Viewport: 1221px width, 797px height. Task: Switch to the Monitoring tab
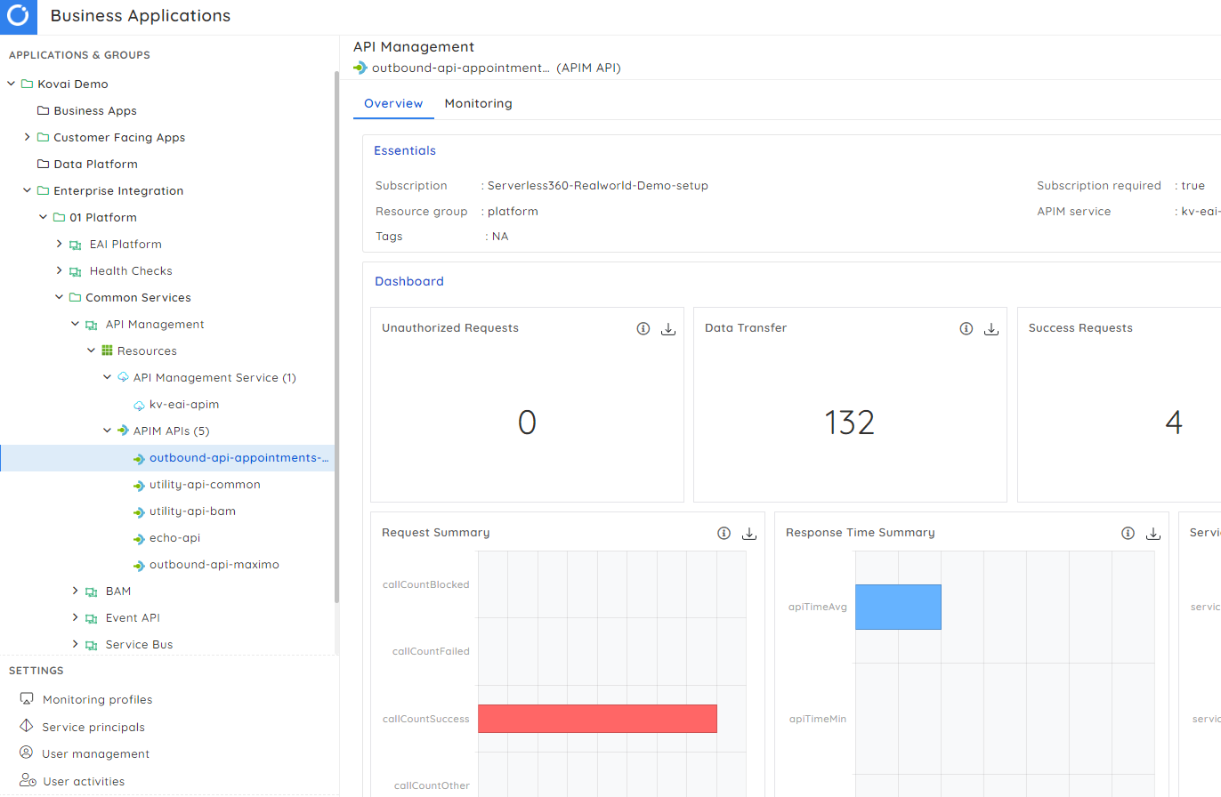tap(479, 103)
